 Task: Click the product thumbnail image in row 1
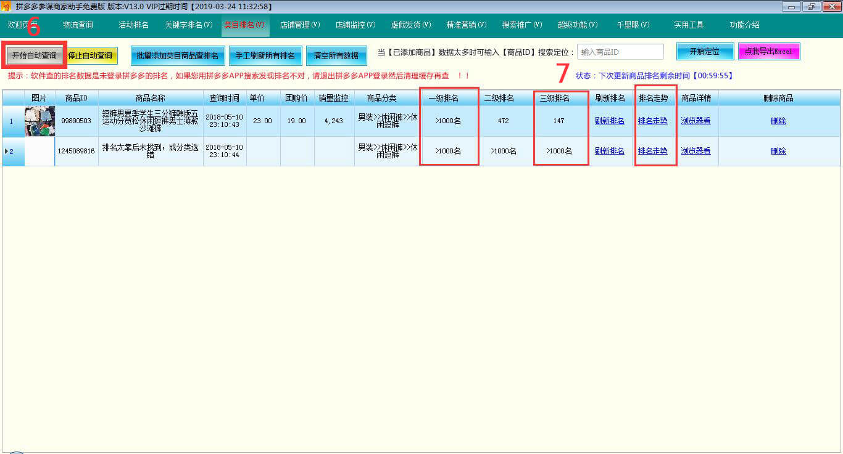39,121
